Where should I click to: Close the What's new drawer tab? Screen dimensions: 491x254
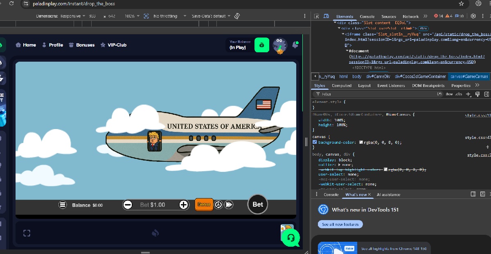tap(369, 195)
